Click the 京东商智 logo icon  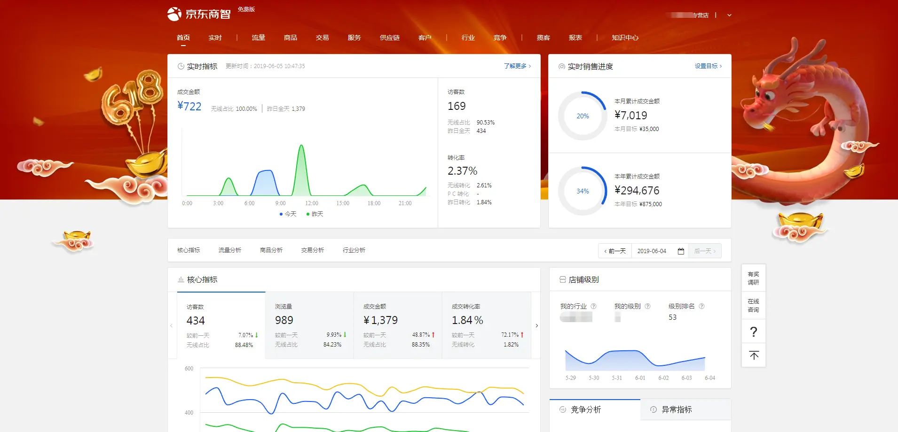[x=174, y=14]
